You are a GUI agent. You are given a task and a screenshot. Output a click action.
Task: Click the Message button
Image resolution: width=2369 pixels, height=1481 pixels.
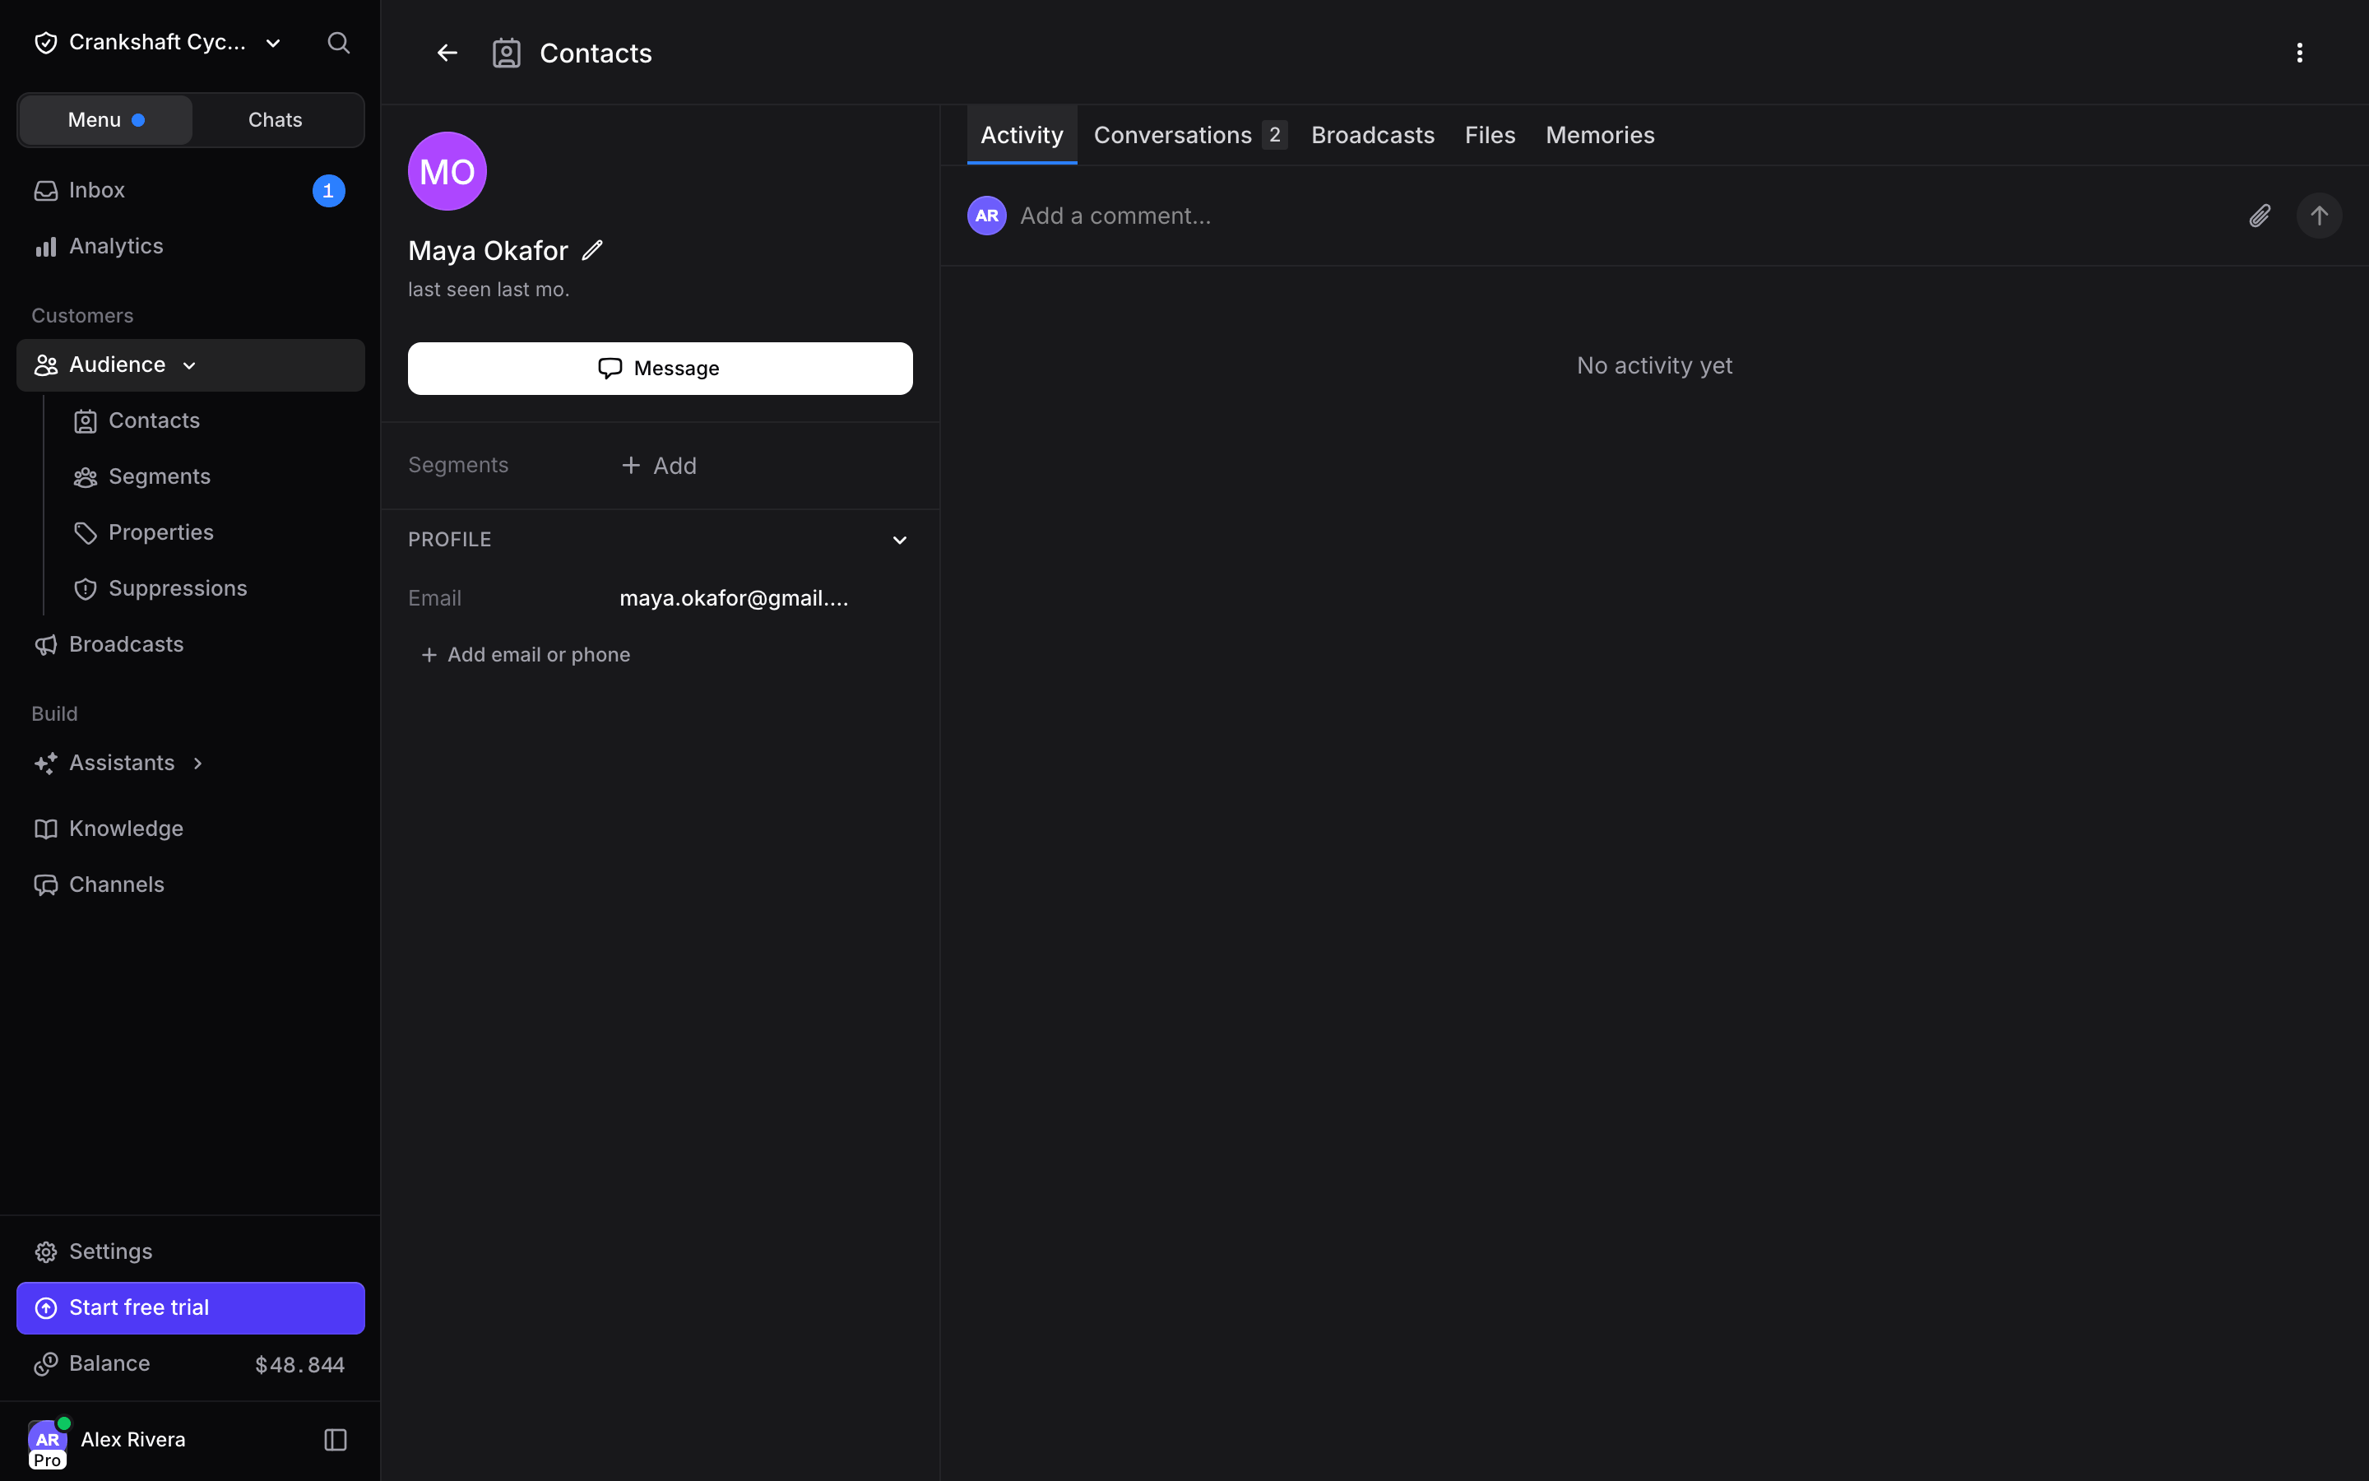(660, 369)
